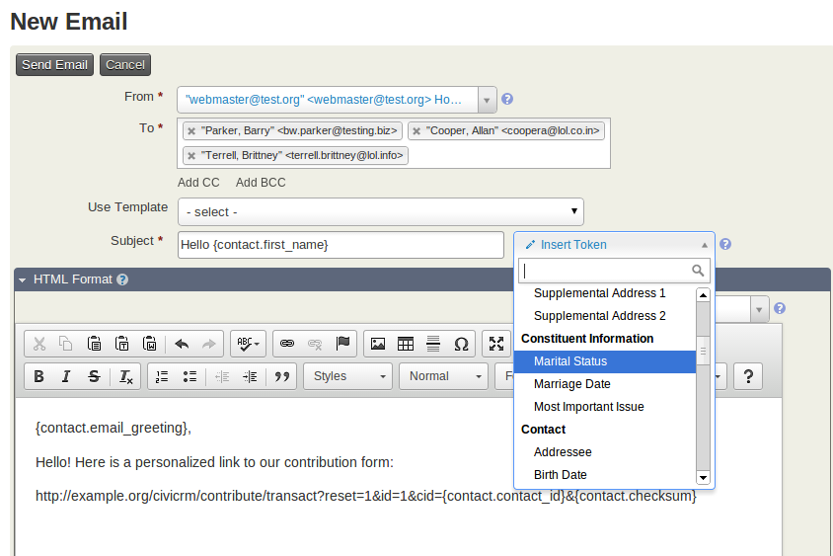Click the link insertion icon
The image size is (833, 556).
[287, 344]
